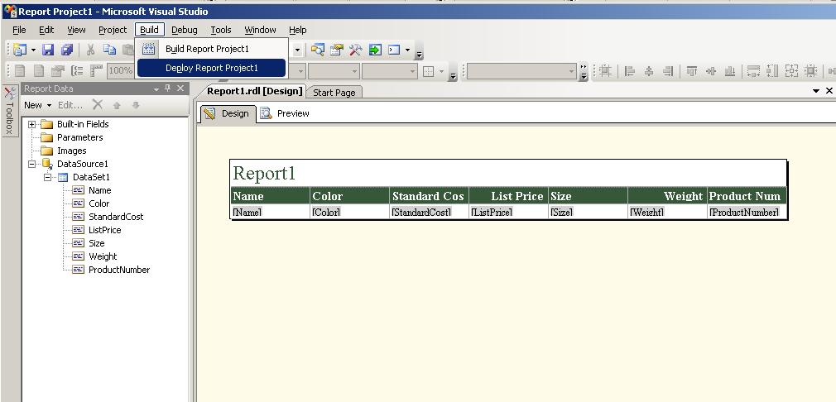Click the Edit... button in Report Data
The width and height of the screenshot is (836, 402).
70,105
